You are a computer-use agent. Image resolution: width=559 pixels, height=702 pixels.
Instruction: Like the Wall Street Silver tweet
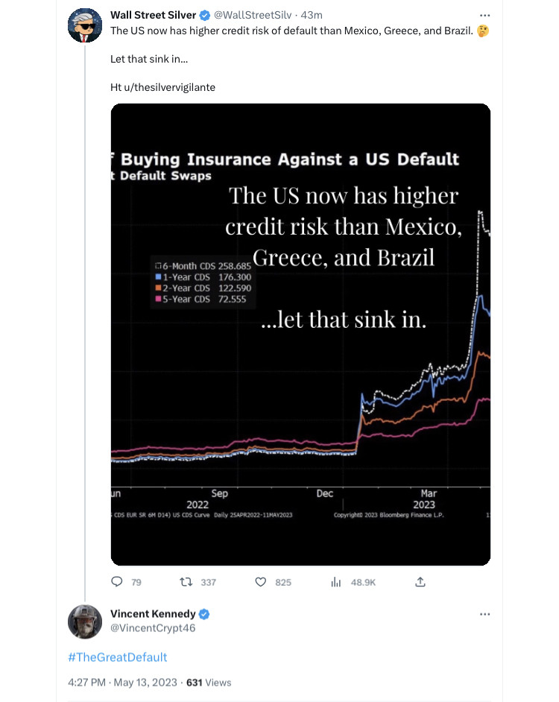(261, 582)
